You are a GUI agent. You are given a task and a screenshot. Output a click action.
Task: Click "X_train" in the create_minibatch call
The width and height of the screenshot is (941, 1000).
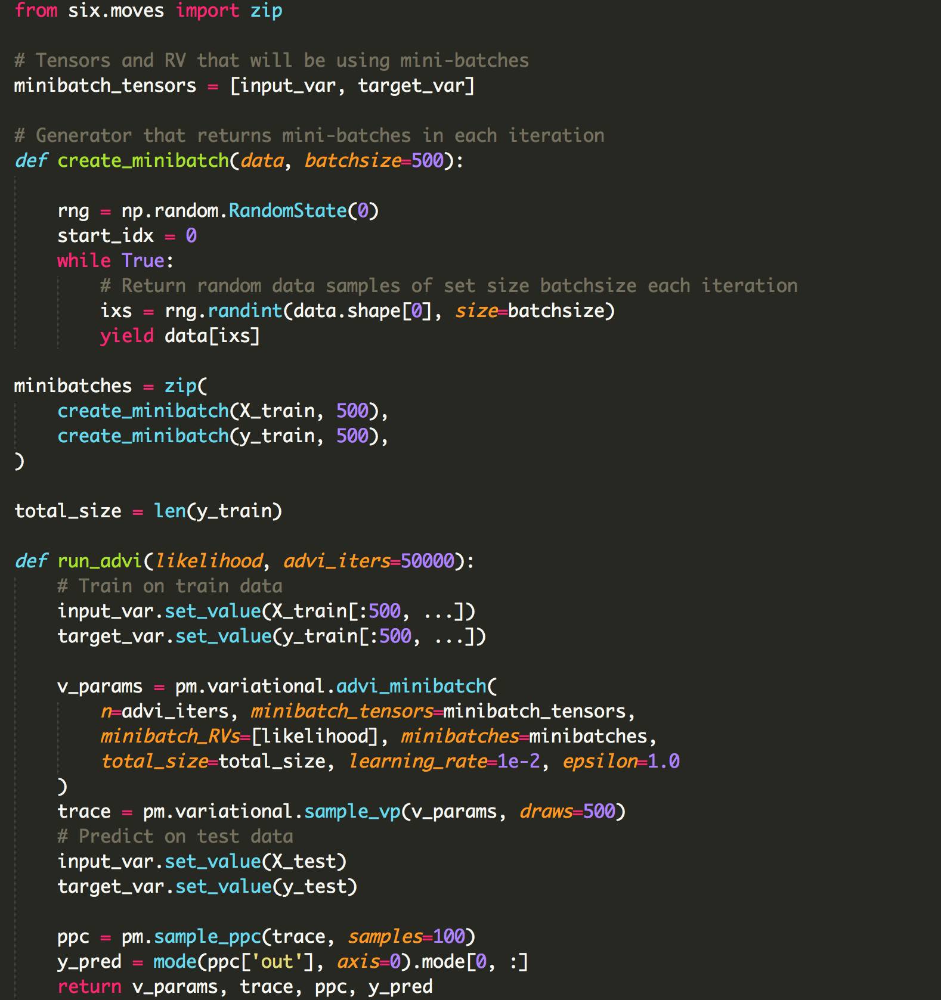point(277,411)
